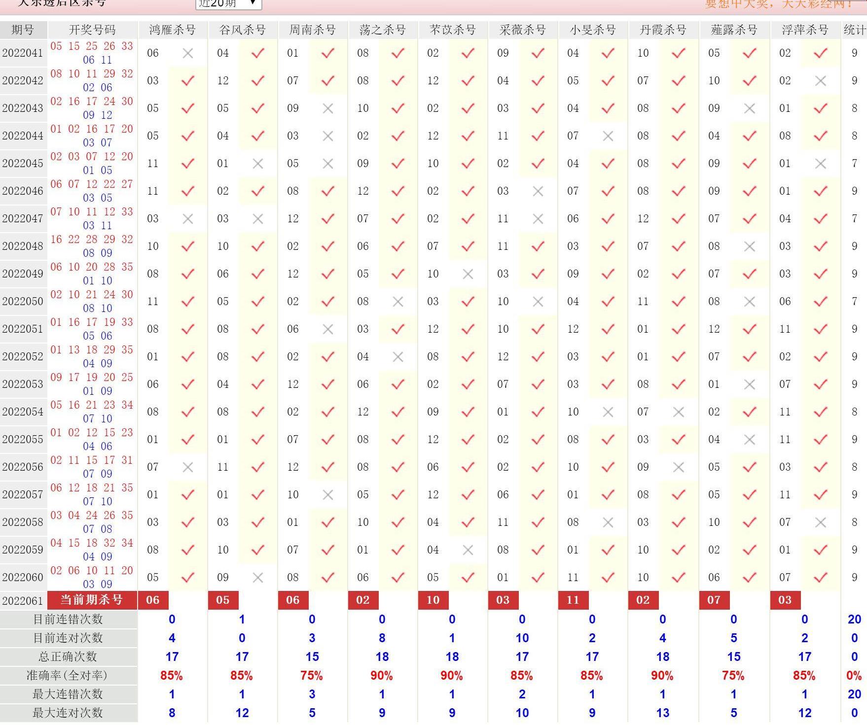Viewport: 867px width, 725px height.
Task: Click the 鸿雁杀号 column header
Action: [173, 30]
